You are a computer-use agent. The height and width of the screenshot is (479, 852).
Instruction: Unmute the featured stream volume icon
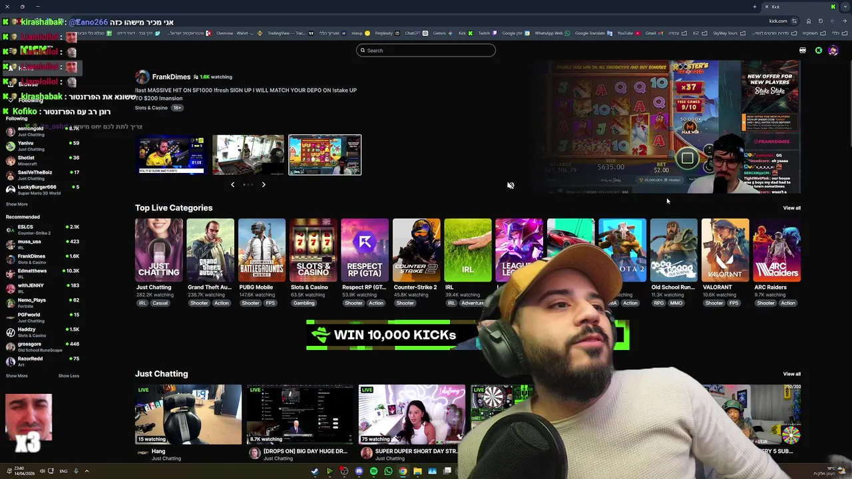click(x=511, y=186)
